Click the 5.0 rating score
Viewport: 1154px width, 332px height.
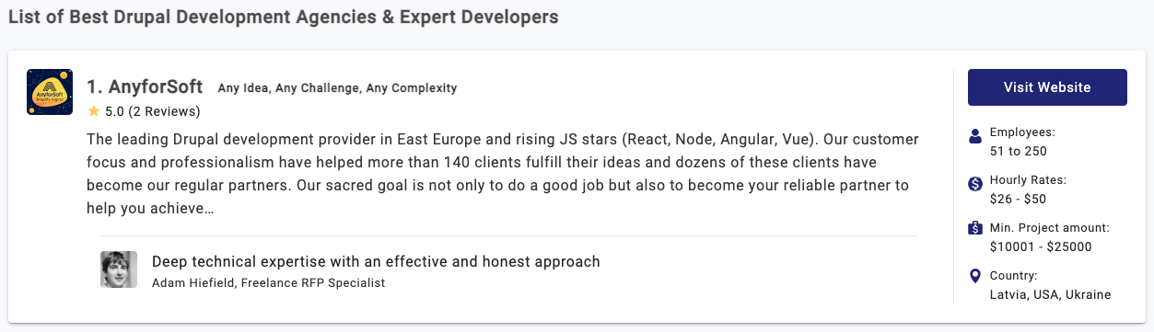(x=114, y=111)
